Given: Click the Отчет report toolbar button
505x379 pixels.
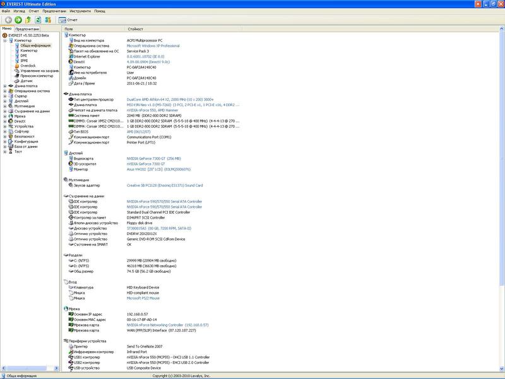Looking at the screenshot, I should (x=68, y=20).
